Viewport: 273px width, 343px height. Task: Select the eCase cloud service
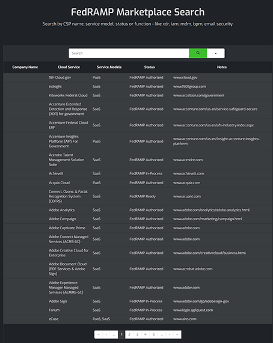pos(54,319)
